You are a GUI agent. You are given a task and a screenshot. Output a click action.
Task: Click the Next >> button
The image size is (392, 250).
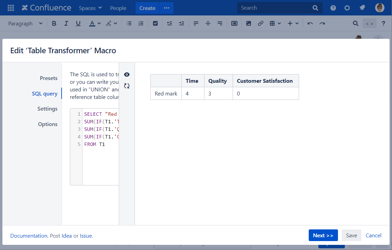coord(323,235)
